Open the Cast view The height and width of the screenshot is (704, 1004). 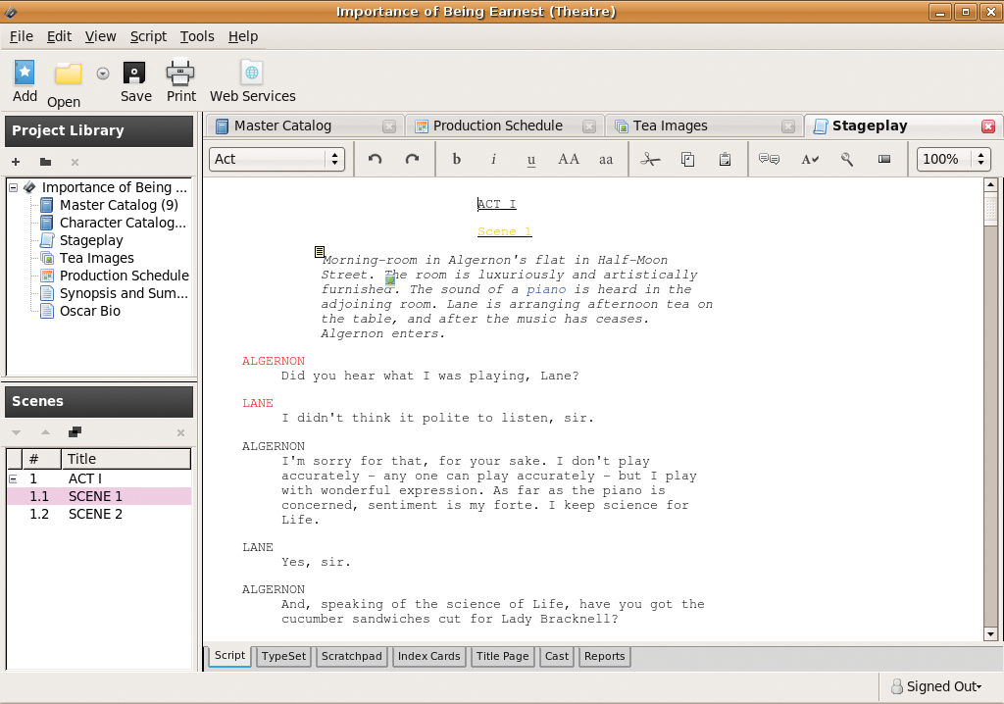557,656
